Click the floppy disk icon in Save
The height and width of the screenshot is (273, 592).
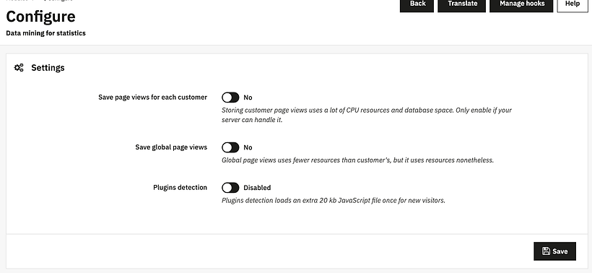(546, 251)
